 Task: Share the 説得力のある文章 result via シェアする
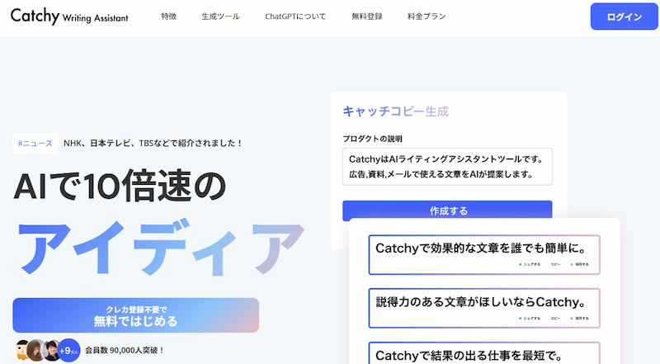coord(530,318)
